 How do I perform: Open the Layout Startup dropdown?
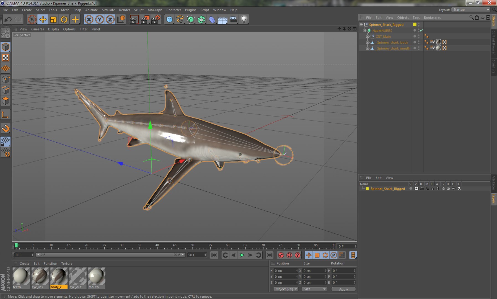pyautogui.click(x=471, y=10)
